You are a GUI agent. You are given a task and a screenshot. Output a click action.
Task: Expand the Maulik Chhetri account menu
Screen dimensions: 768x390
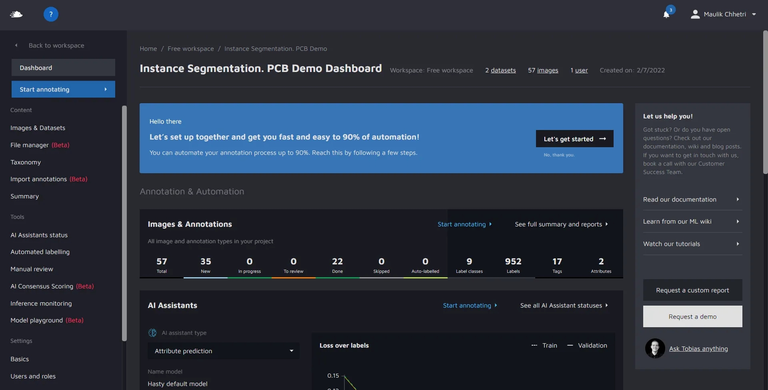(x=754, y=14)
